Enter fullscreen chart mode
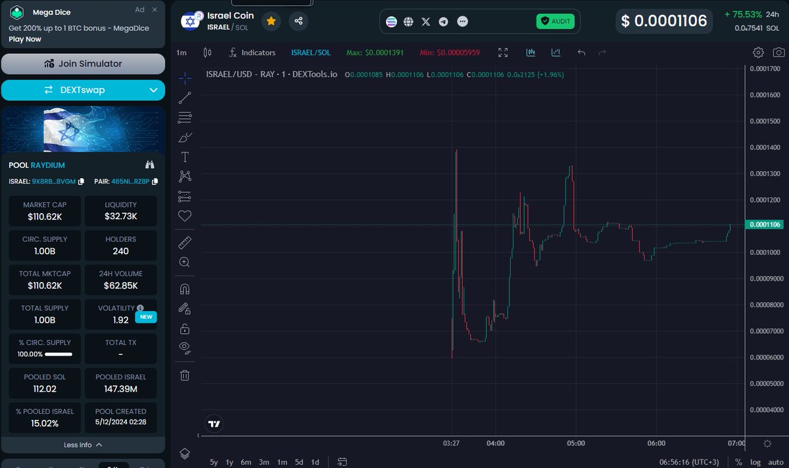Image resolution: width=789 pixels, height=468 pixels. pyautogui.click(x=503, y=53)
